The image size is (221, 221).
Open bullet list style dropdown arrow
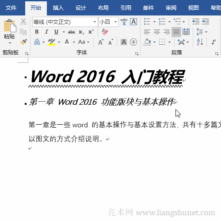coord(154,22)
